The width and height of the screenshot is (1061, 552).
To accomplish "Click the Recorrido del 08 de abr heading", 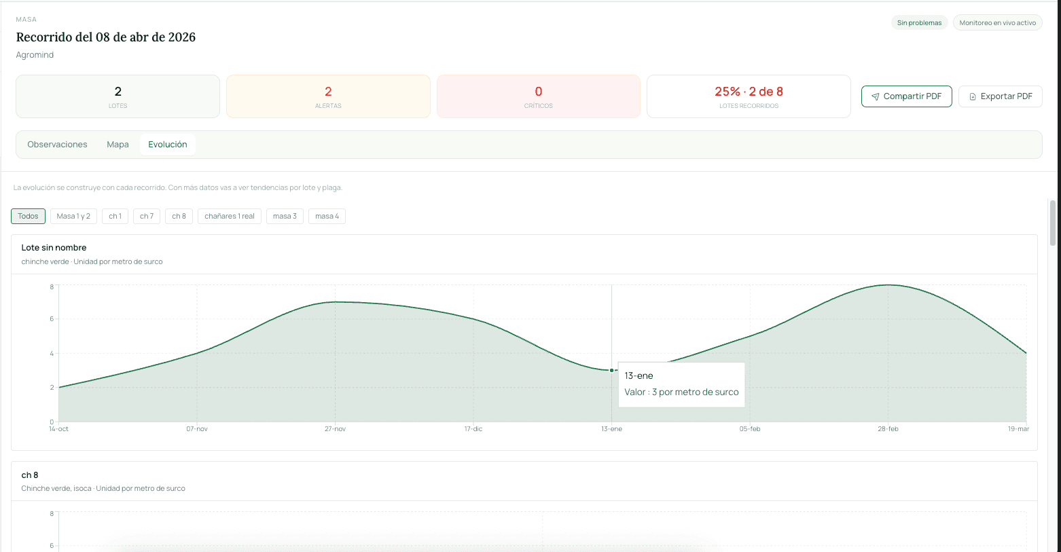I will [106, 37].
